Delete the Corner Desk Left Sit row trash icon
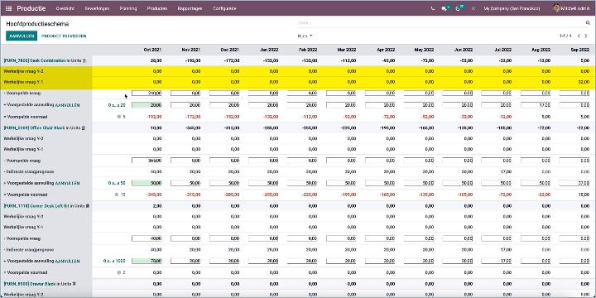 88,205
